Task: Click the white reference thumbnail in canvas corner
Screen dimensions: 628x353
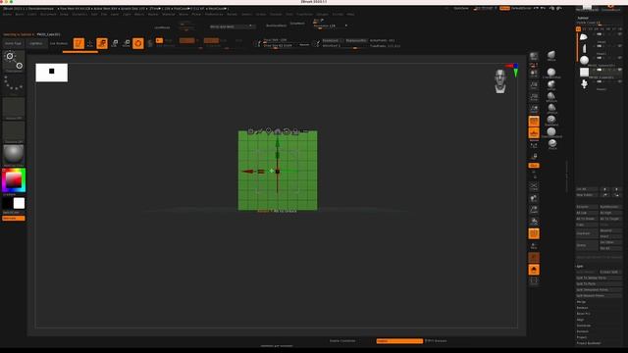Action: (52, 73)
